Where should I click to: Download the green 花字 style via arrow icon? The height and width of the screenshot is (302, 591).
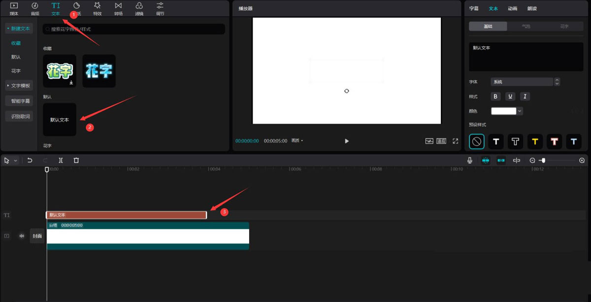pos(71,83)
